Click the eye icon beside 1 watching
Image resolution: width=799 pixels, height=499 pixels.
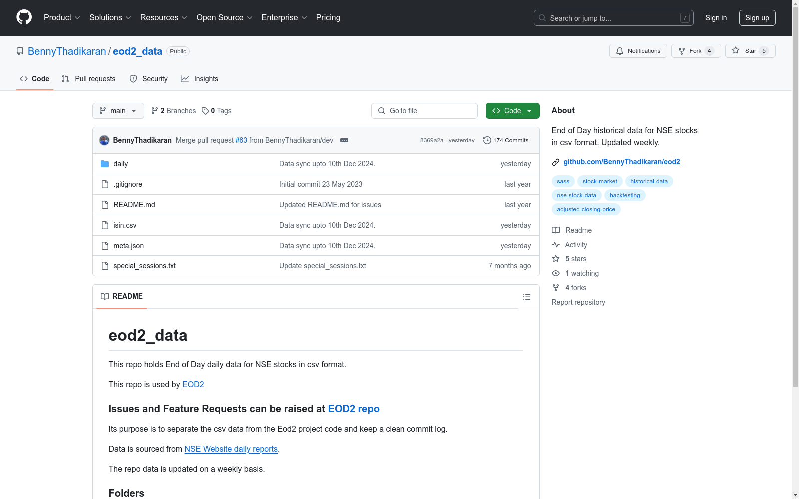click(556, 273)
